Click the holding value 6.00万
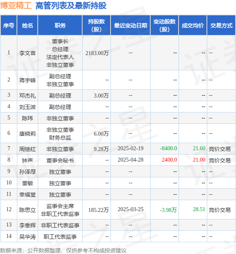The height and width of the screenshot is (254, 236). 101,134
